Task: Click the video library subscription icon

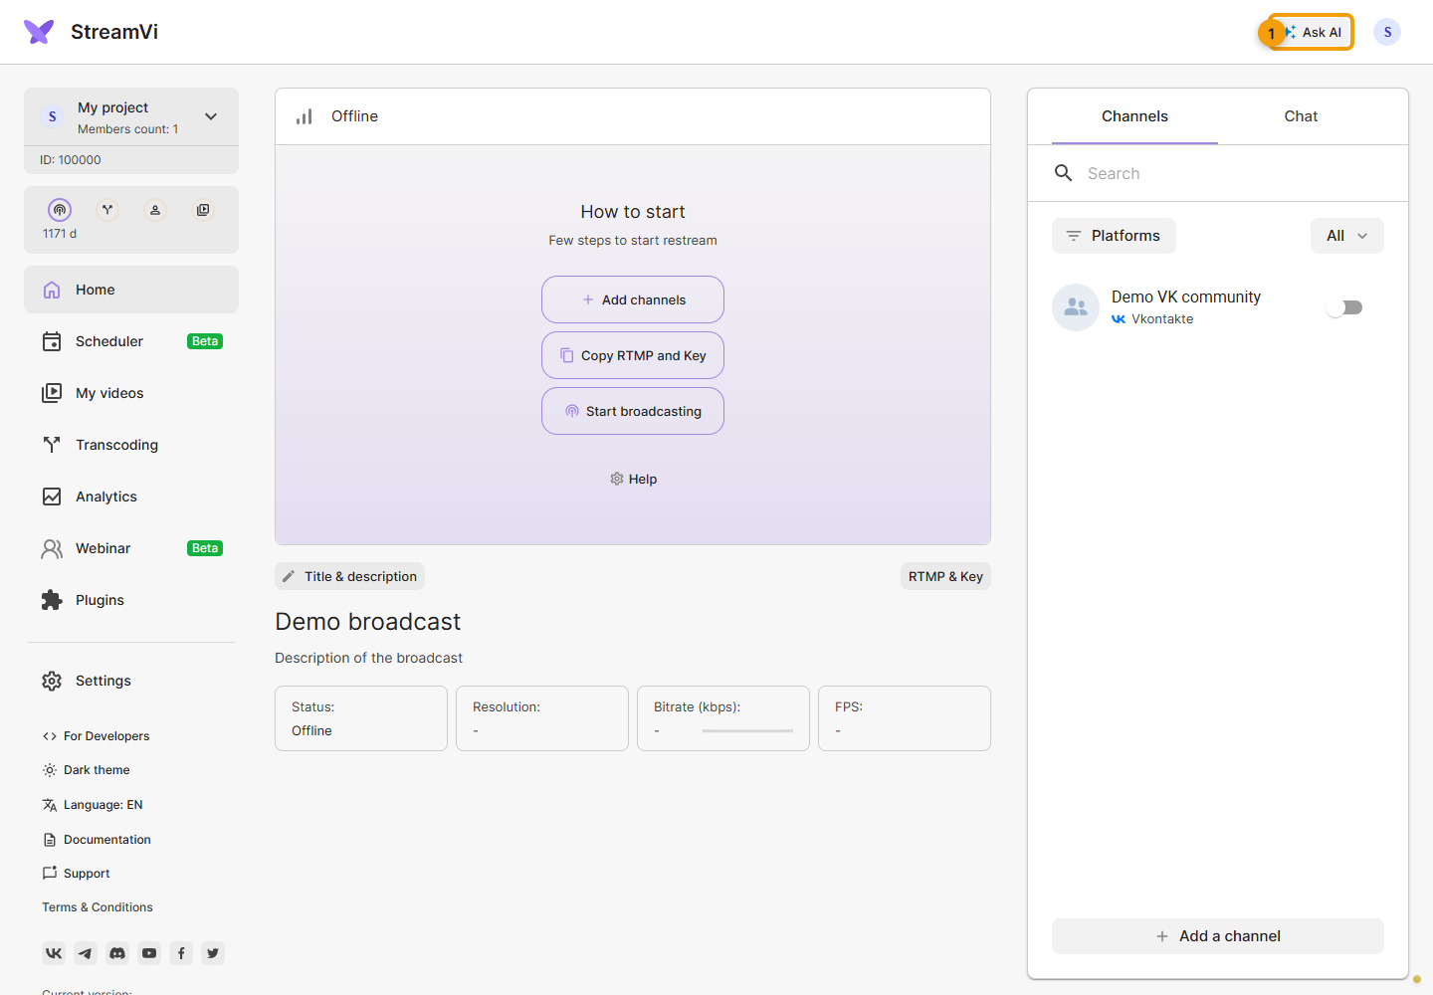Action: [x=203, y=210]
